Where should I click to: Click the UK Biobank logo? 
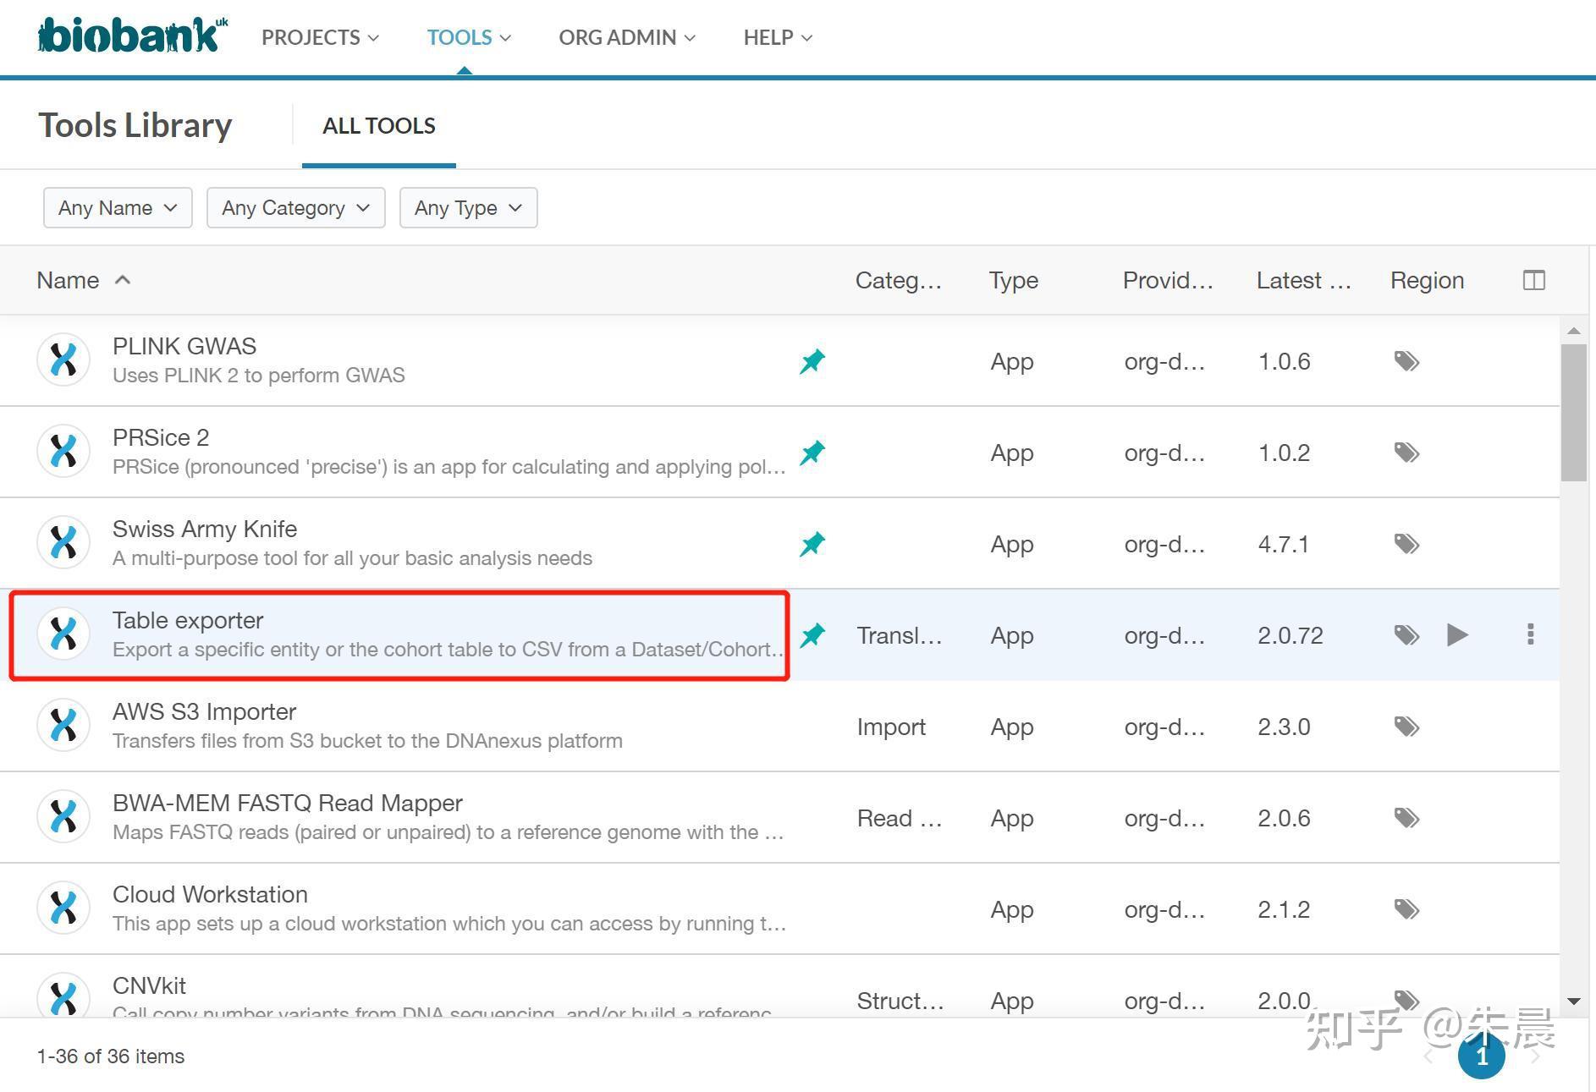132,36
